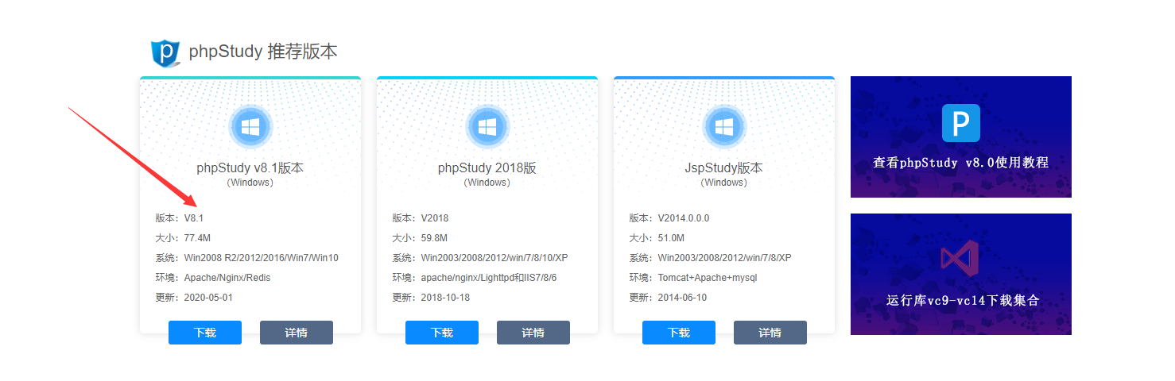Click update date 2018-10-18
1175x381 pixels.
pos(445,298)
